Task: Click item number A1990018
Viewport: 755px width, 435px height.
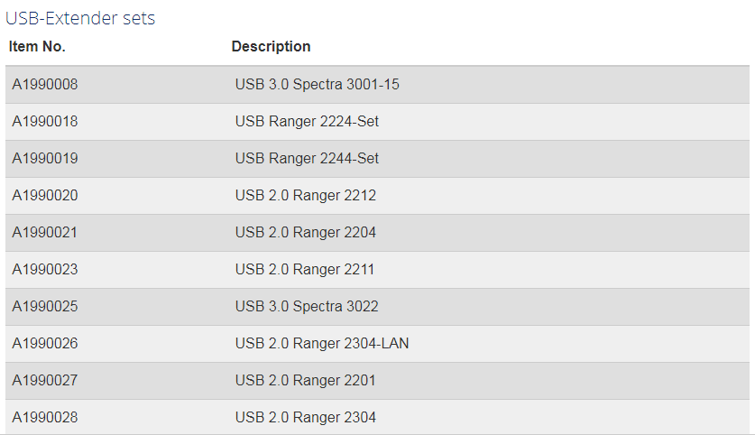Action: tap(45, 122)
